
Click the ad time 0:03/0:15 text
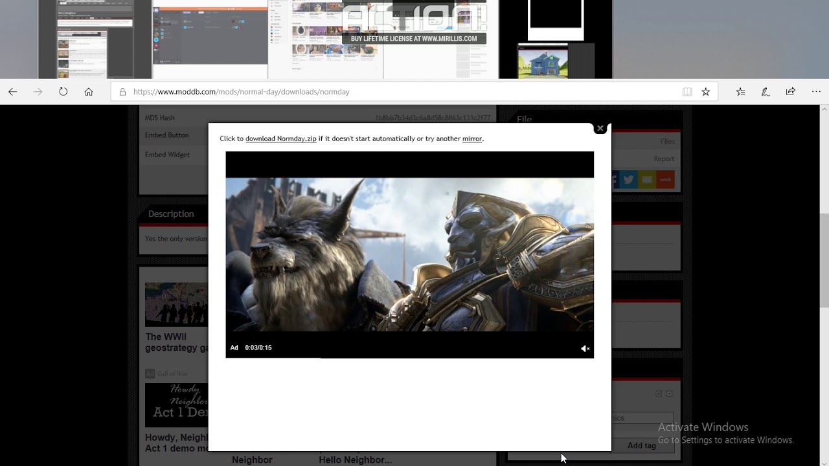[258, 348]
